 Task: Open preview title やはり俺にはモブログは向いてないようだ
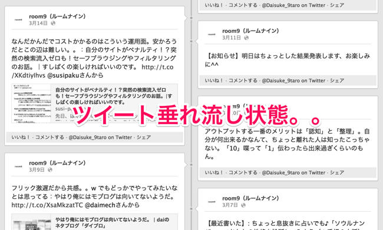[x=112, y=222]
